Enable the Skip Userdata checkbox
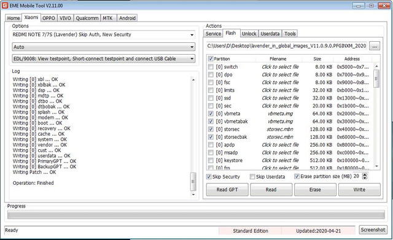The width and height of the screenshot is (393, 240). [252, 177]
